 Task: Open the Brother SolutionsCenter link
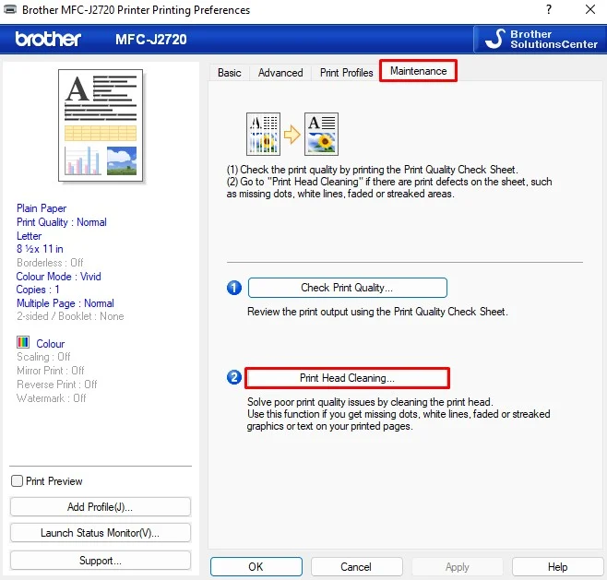[x=540, y=39]
